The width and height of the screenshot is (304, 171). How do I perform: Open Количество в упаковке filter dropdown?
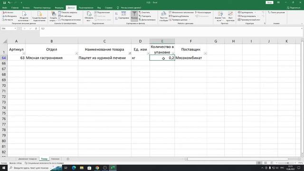(x=173, y=53)
